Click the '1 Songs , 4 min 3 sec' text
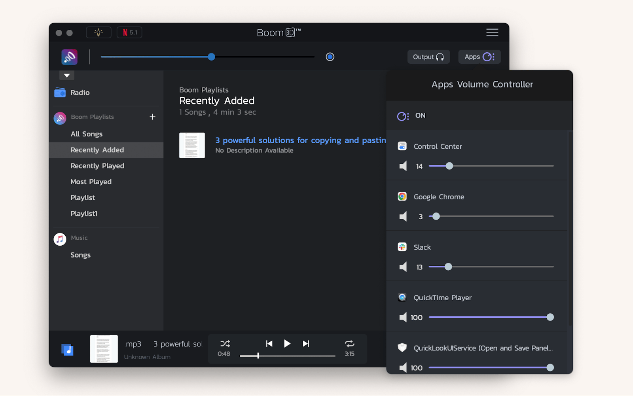 click(x=218, y=112)
